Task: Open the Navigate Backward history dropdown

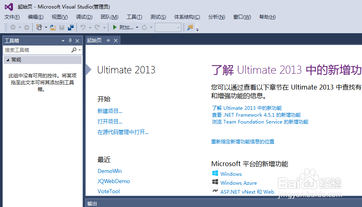Action: 20,28
